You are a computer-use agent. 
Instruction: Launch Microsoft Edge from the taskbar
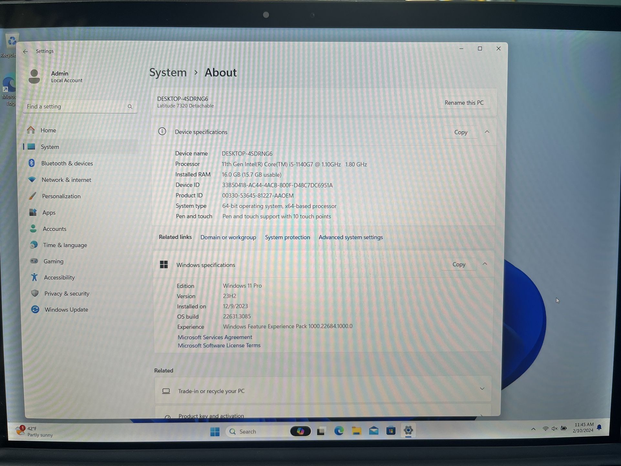point(339,431)
